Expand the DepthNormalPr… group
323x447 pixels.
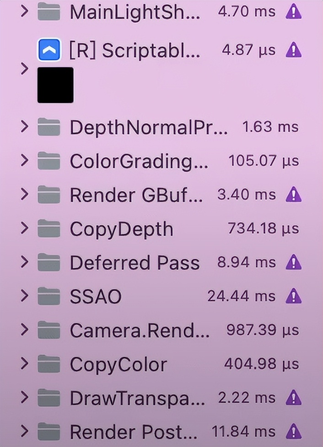click(x=25, y=127)
